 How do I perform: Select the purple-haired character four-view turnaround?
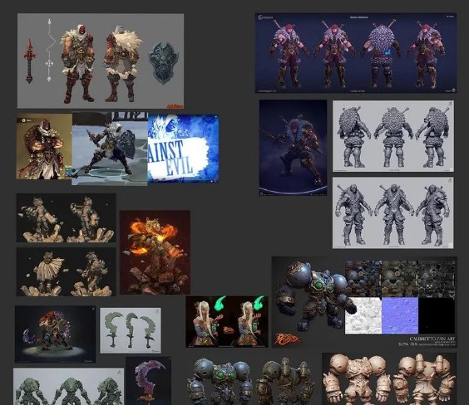pyautogui.click(x=356, y=53)
